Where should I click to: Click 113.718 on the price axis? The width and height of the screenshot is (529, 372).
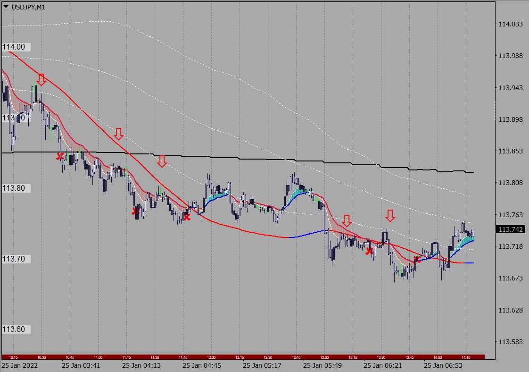511,246
